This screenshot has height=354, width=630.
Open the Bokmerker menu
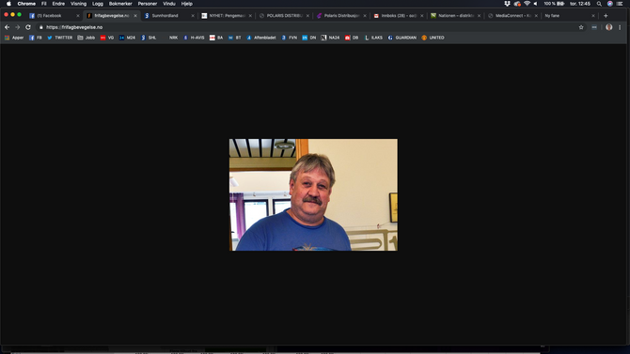(x=120, y=4)
